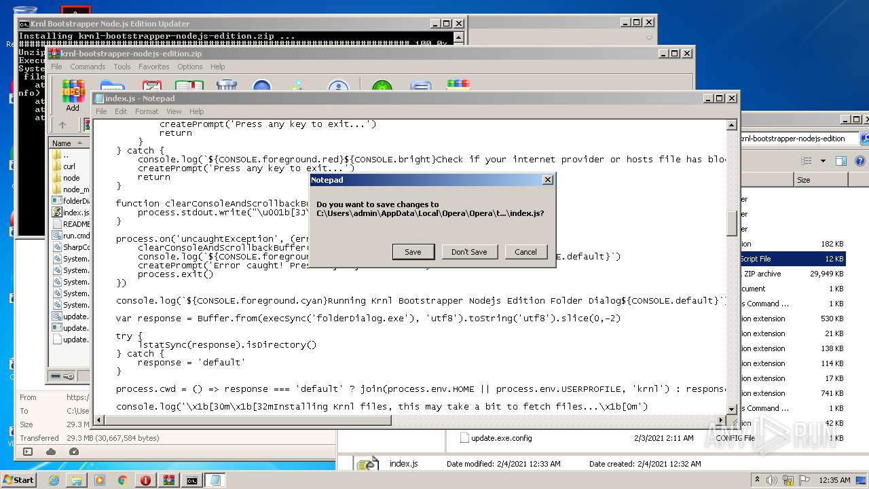869x489 pixels.
Task: Click WinRAR's up one level arrow
Action: click(62, 125)
